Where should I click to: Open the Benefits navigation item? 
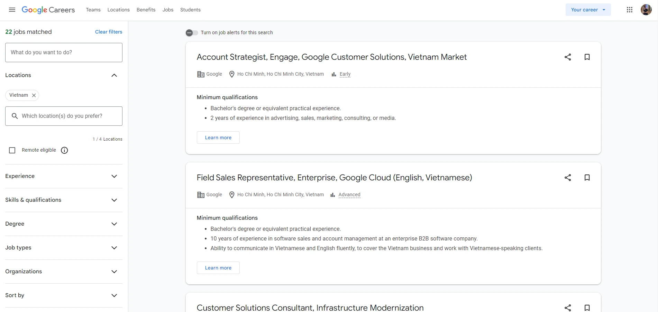click(146, 10)
